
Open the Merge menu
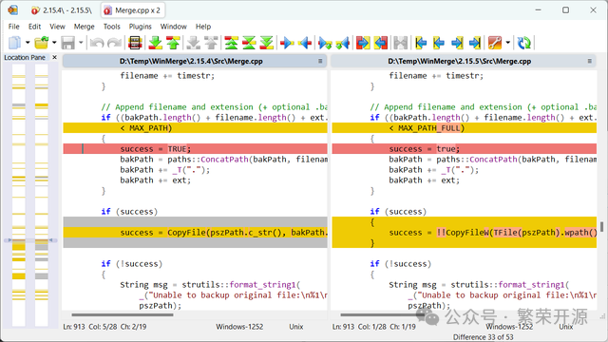(x=85, y=27)
